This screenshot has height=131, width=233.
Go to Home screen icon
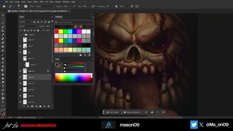(4, 7)
